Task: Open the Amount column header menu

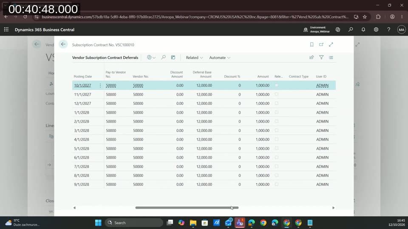Action: coord(263,76)
